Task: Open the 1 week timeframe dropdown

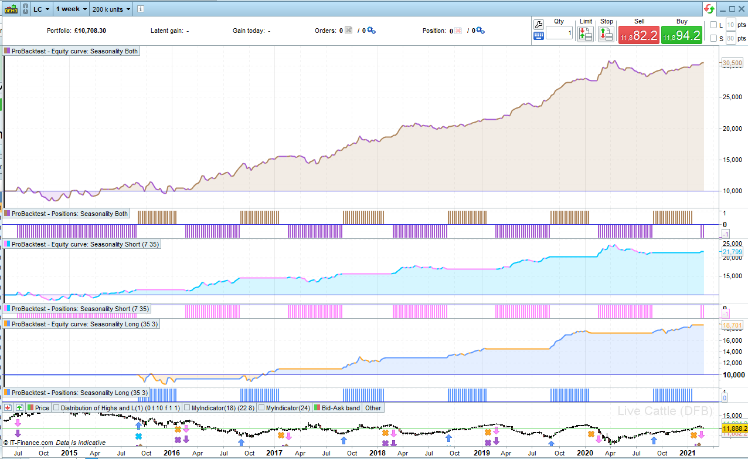Action: pos(72,9)
